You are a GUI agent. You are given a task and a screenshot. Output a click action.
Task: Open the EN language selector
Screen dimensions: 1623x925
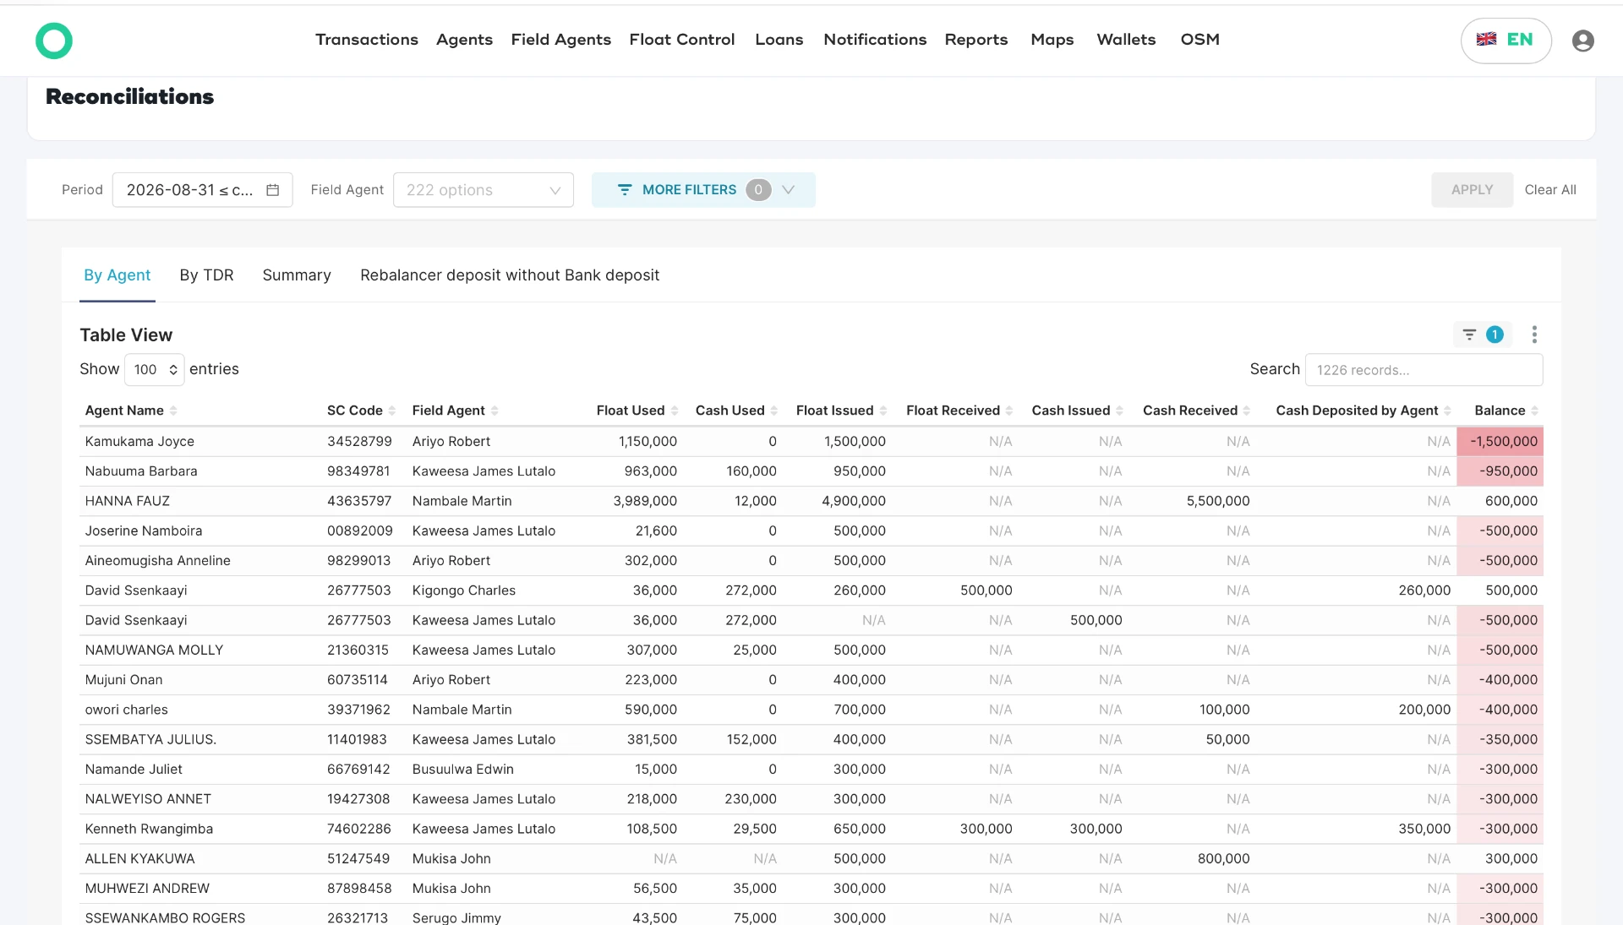point(1506,40)
